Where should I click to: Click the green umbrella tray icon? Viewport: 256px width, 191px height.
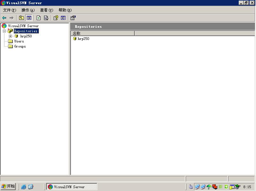[x=209, y=187]
